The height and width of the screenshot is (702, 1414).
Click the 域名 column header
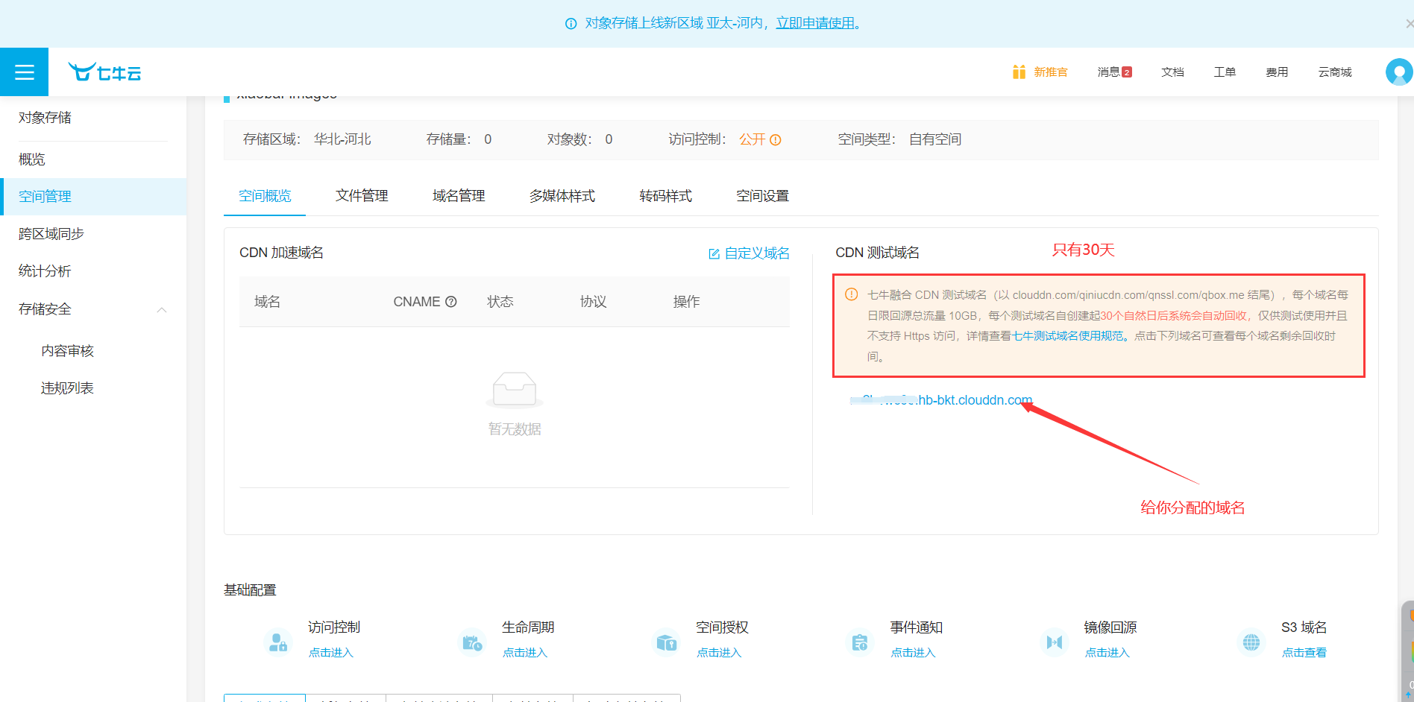click(267, 302)
